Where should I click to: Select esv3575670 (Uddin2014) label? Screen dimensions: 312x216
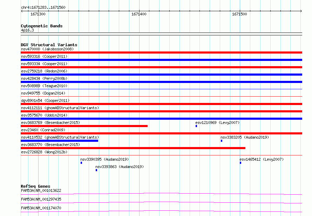[44, 115]
